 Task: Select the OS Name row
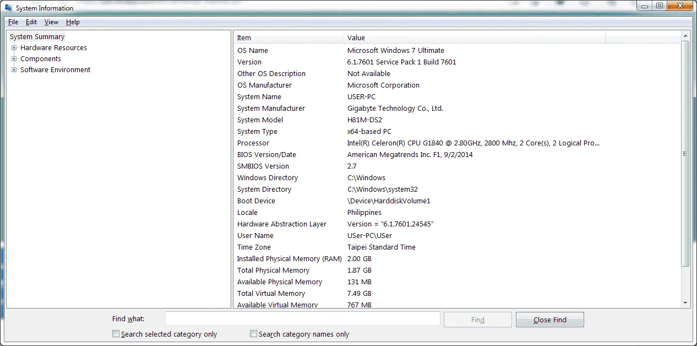(457, 51)
